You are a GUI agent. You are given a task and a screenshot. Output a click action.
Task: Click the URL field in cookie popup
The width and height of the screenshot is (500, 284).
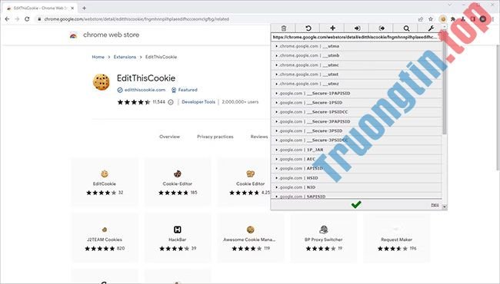click(x=355, y=37)
